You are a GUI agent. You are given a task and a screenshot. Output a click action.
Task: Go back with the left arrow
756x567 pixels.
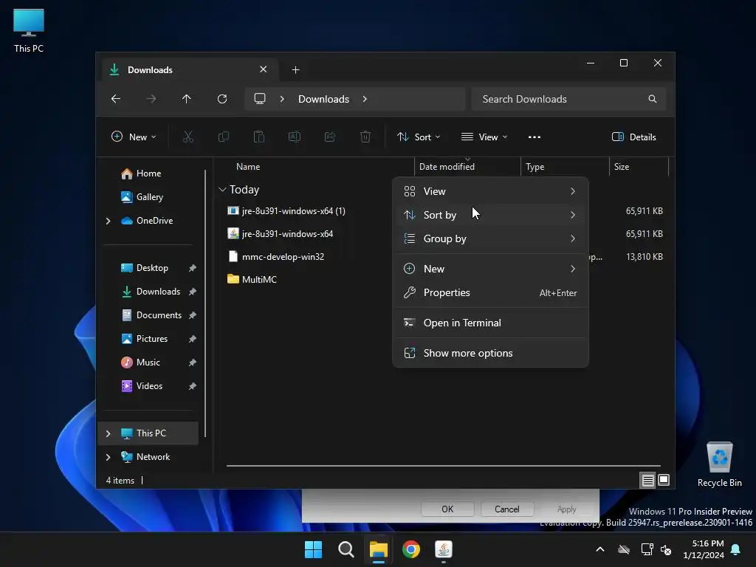[x=116, y=99]
